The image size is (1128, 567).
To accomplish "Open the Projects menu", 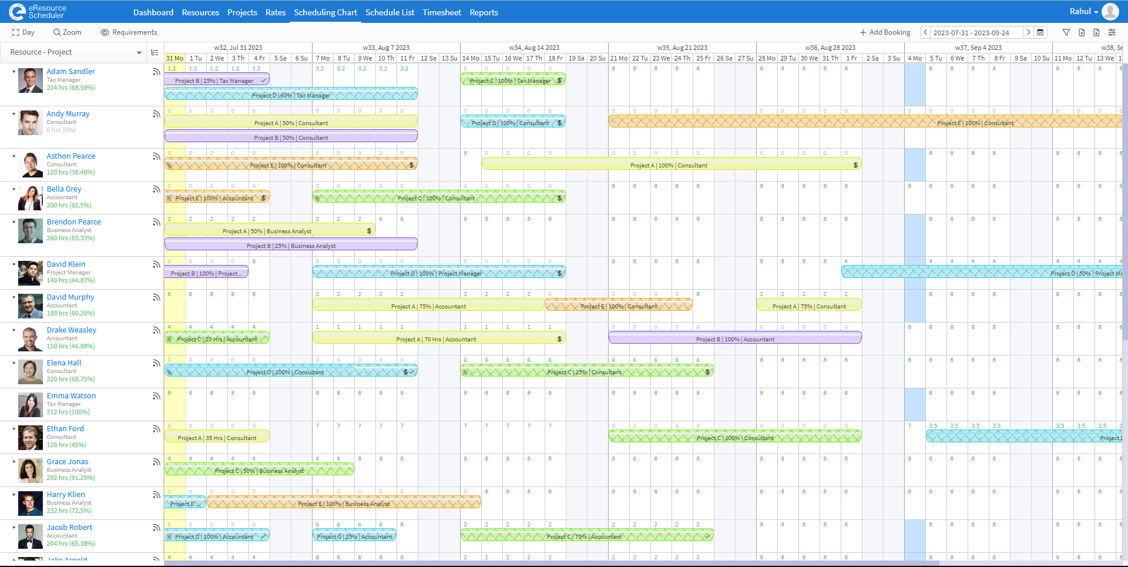I will 242,12.
